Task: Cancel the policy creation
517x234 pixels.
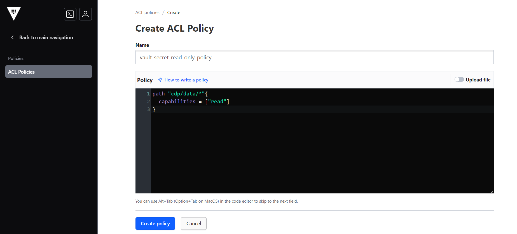Action: pos(193,223)
